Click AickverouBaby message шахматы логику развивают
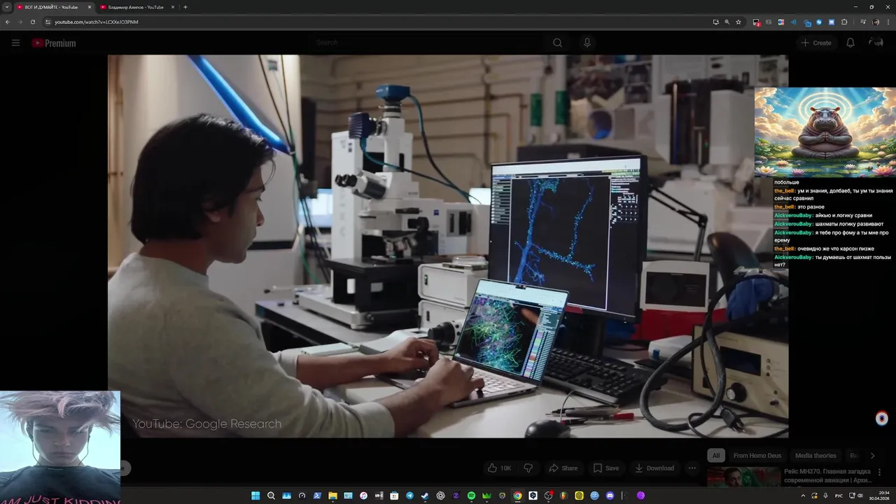The width and height of the screenshot is (896, 504). [x=828, y=224]
